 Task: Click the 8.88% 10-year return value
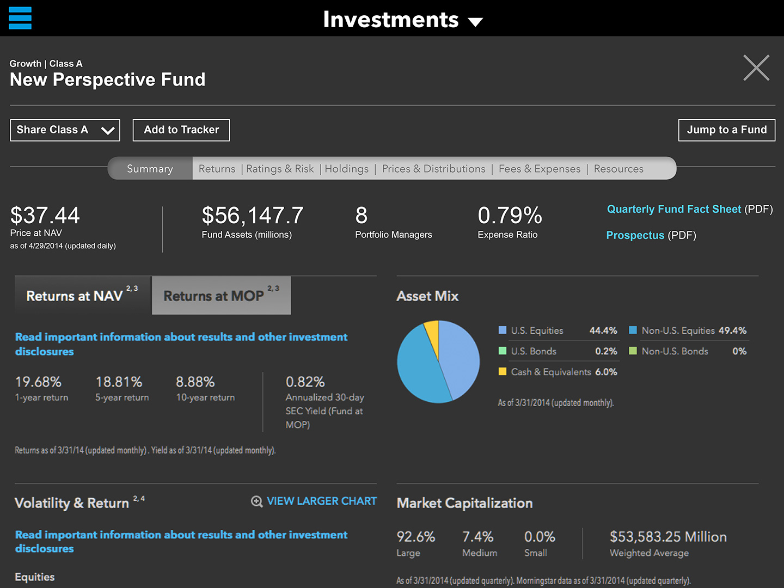pyautogui.click(x=195, y=382)
